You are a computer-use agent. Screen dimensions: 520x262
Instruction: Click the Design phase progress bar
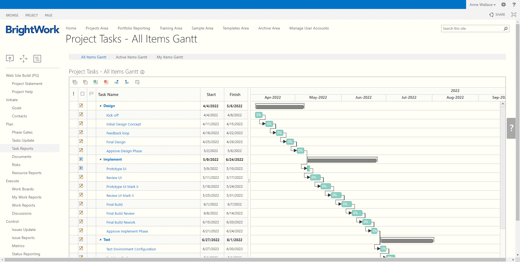point(280,107)
